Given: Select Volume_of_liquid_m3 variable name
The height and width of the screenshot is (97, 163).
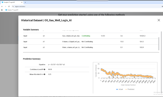Looking at the screenshot, I should pos(71,42).
